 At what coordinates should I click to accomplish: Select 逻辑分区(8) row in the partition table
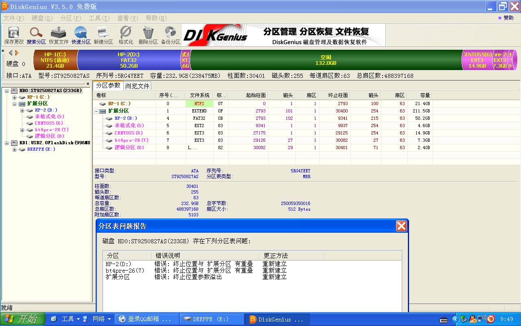(x=263, y=148)
